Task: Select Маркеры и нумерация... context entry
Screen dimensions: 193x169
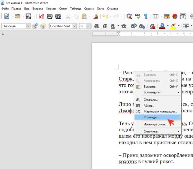Action: point(157,112)
